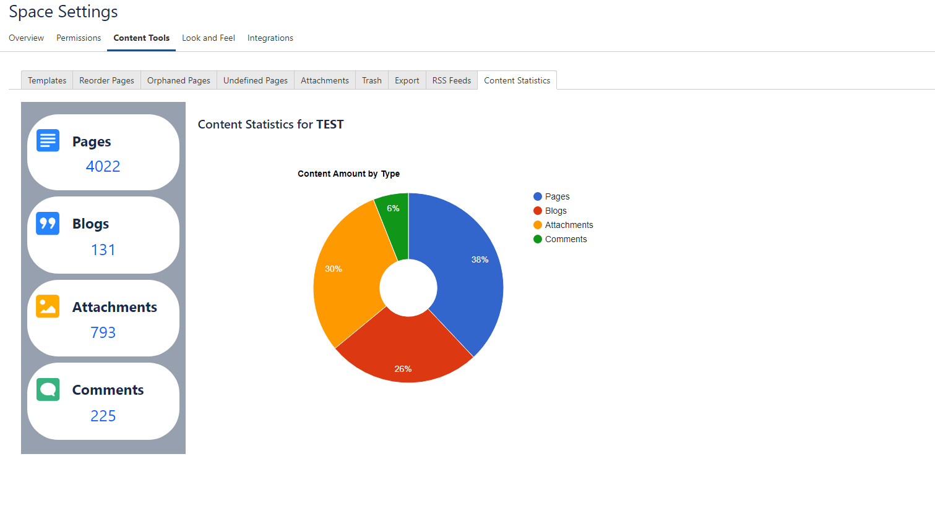Click the green Comments legend dot

[538, 239]
